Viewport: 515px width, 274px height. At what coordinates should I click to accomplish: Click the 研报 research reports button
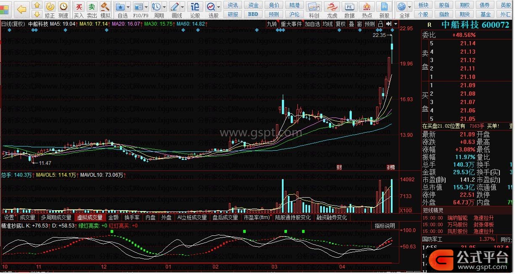233,14
